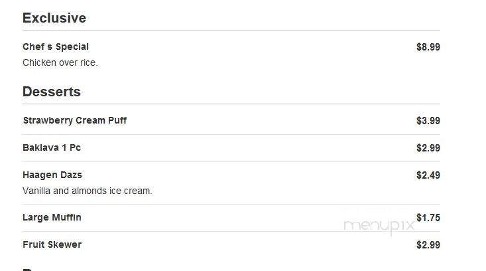Select the Chef s Special item
Screen dimensions: 486x271
coord(56,46)
